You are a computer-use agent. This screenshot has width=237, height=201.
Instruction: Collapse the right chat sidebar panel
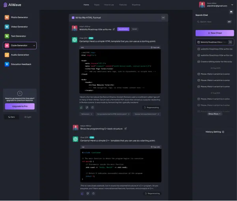coord(231,12)
